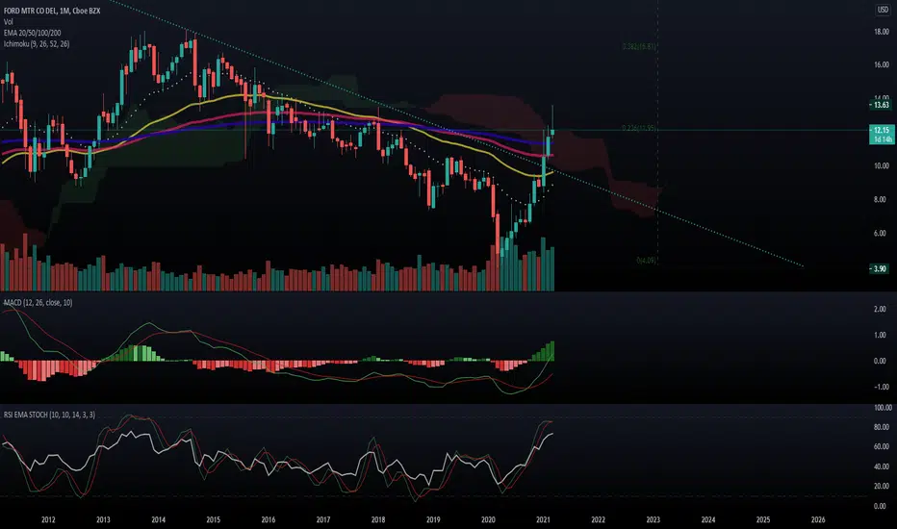
Task: Click 2019 on the time axis
Action: [x=433, y=519]
